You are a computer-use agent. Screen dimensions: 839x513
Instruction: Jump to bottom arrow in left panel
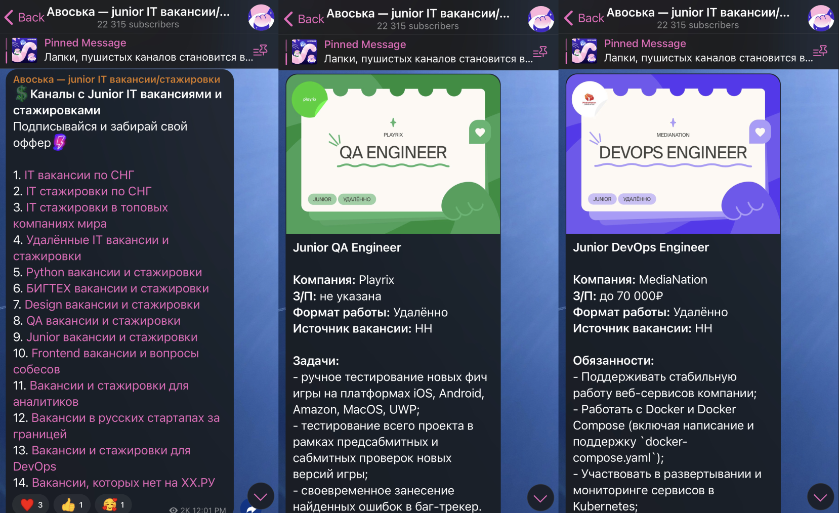(x=261, y=497)
